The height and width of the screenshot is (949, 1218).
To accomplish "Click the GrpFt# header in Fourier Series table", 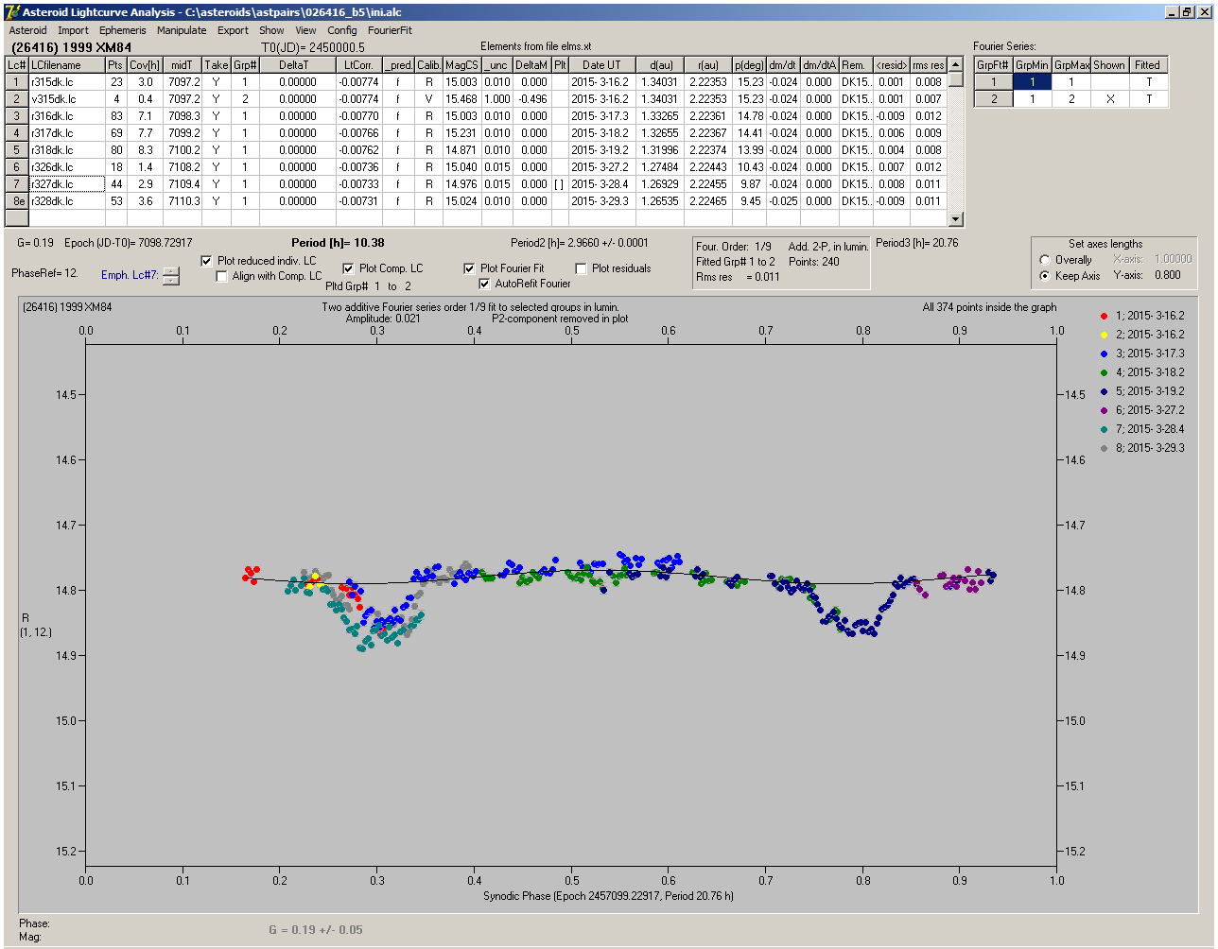I will click(994, 65).
